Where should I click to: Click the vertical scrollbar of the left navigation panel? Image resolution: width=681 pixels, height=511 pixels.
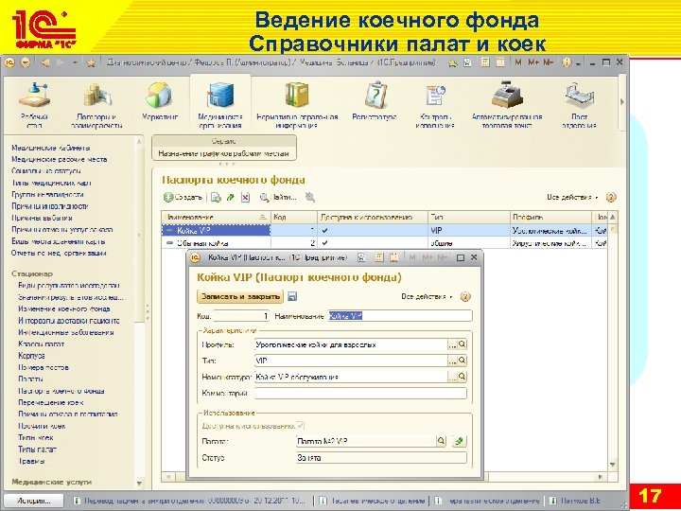[139, 311]
